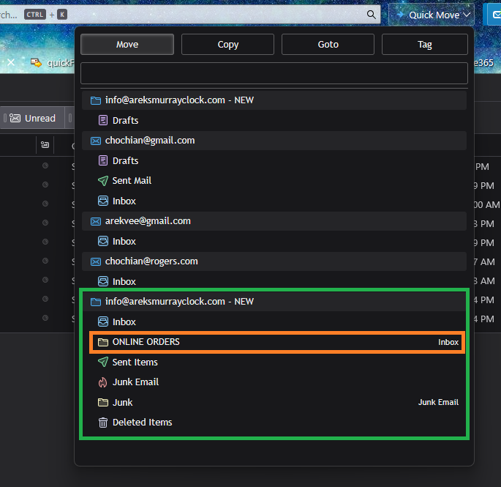Pick Inbox under arekvee@gmail.com
Image resolution: width=501 pixels, height=487 pixels.
click(124, 241)
